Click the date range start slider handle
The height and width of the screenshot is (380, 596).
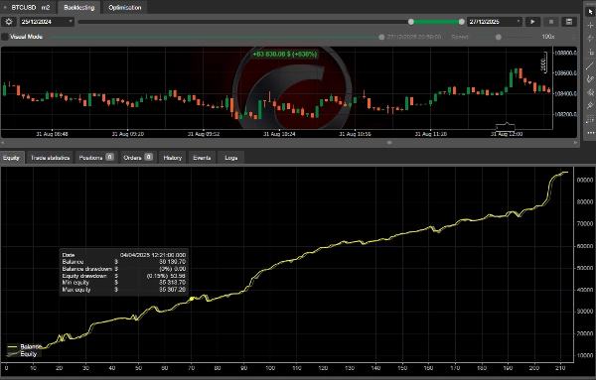[411, 22]
